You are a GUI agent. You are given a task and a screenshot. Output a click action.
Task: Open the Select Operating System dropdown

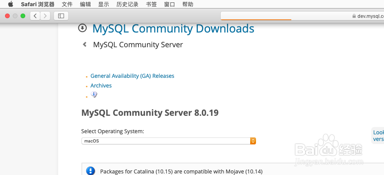pos(168,141)
